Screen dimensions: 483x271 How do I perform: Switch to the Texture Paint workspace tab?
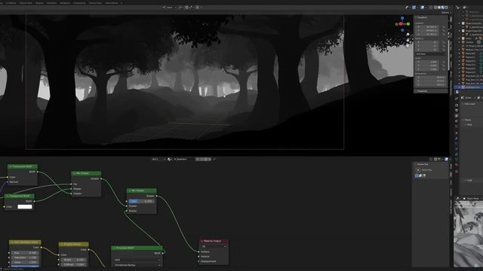[x=26, y=3]
